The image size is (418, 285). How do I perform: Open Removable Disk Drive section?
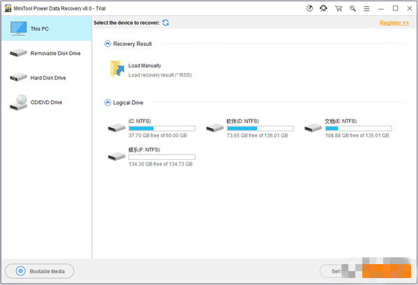(47, 54)
